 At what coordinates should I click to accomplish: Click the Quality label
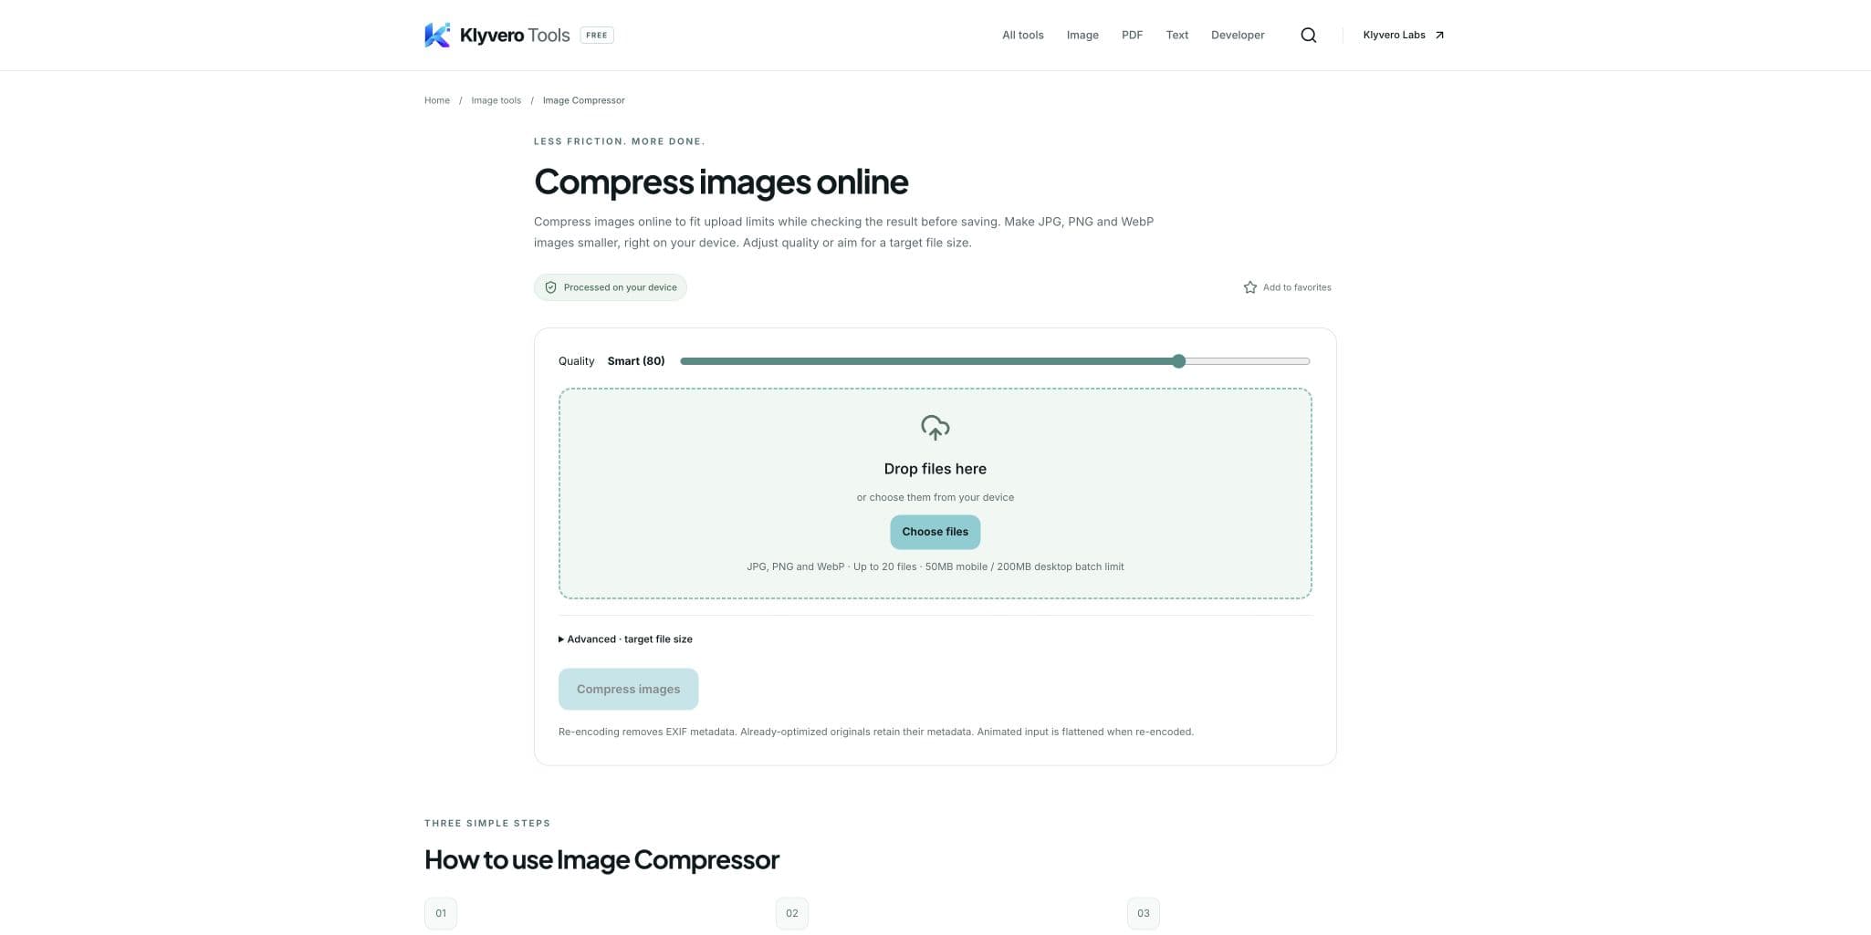pyautogui.click(x=576, y=361)
